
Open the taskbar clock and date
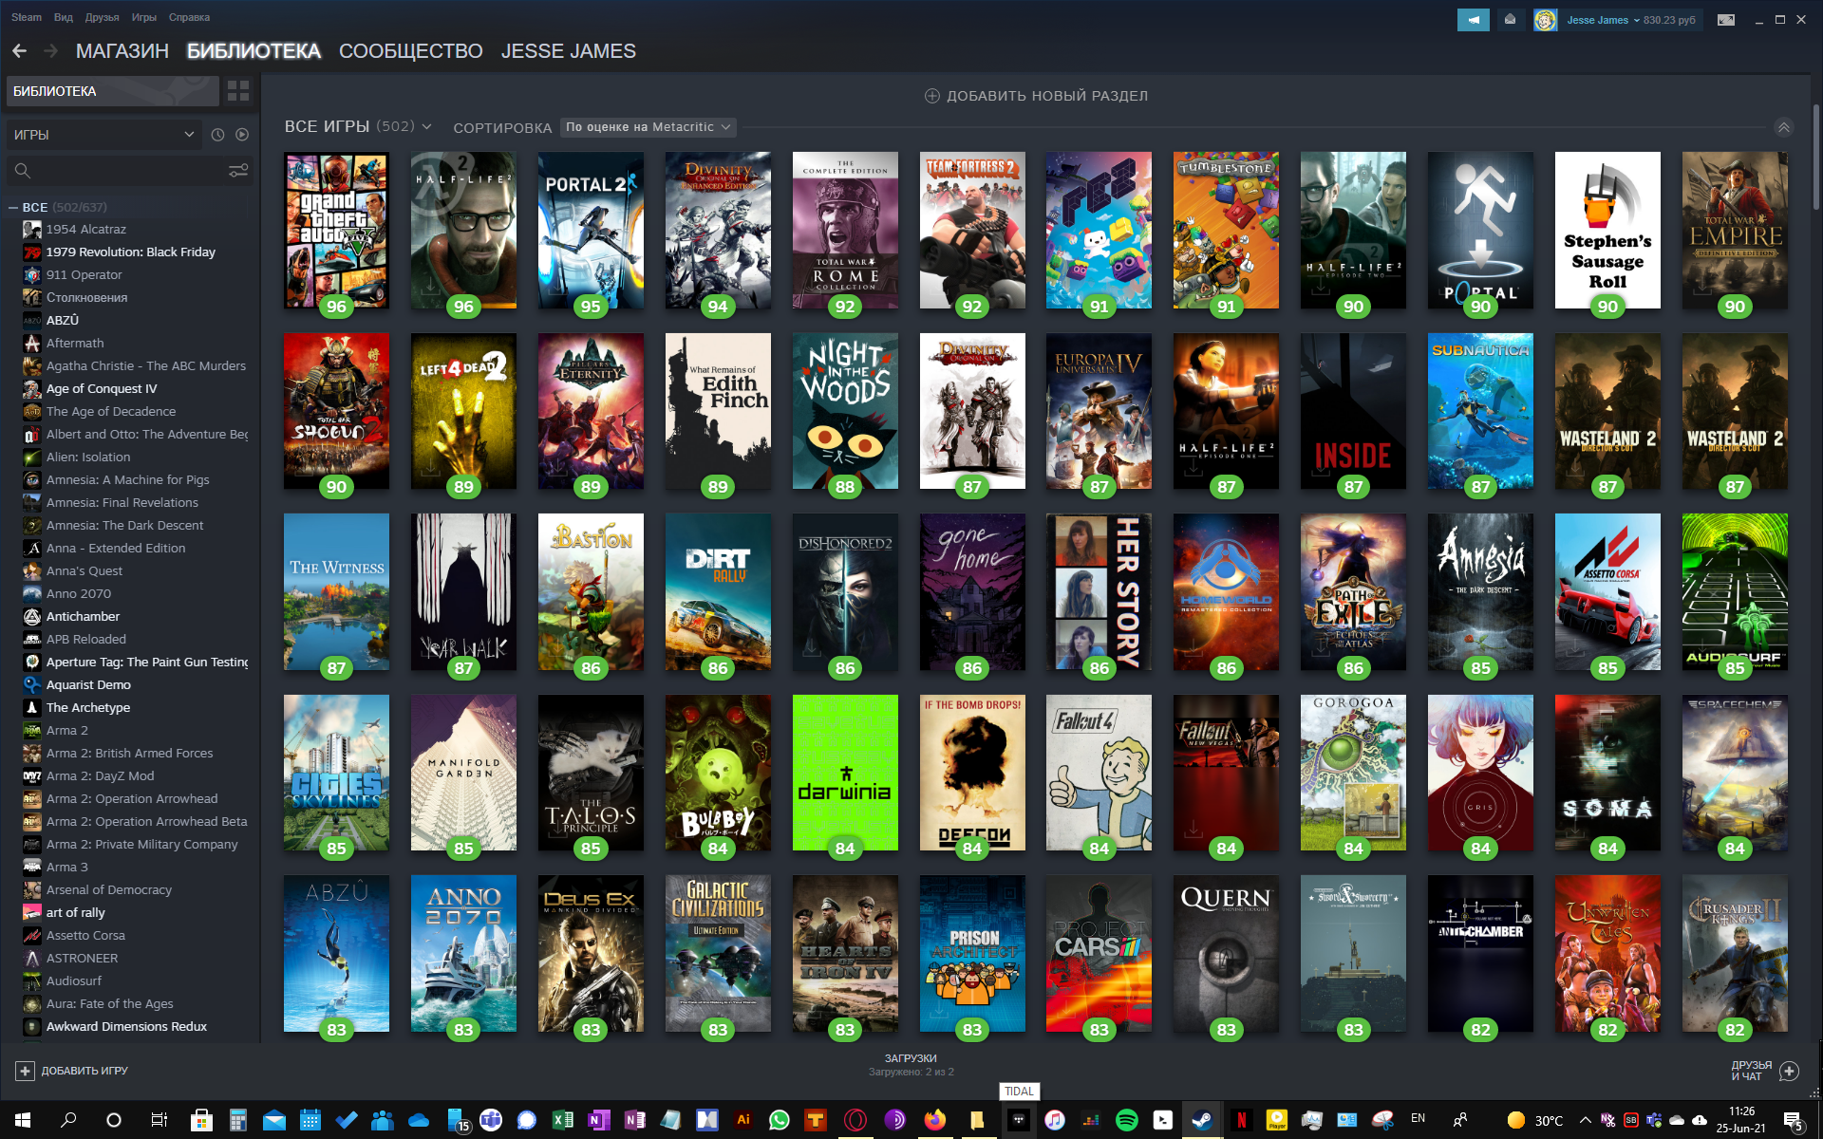click(x=1741, y=1120)
